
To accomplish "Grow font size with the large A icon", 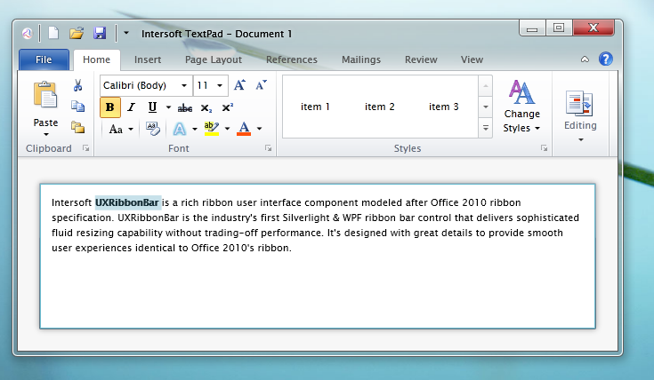I will click(x=239, y=85).
